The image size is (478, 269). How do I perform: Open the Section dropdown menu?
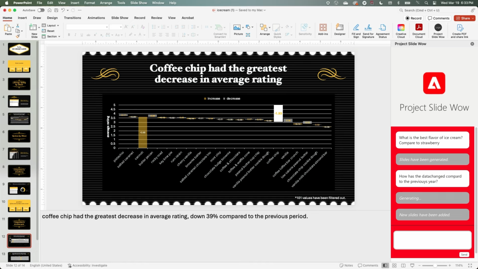53,36
